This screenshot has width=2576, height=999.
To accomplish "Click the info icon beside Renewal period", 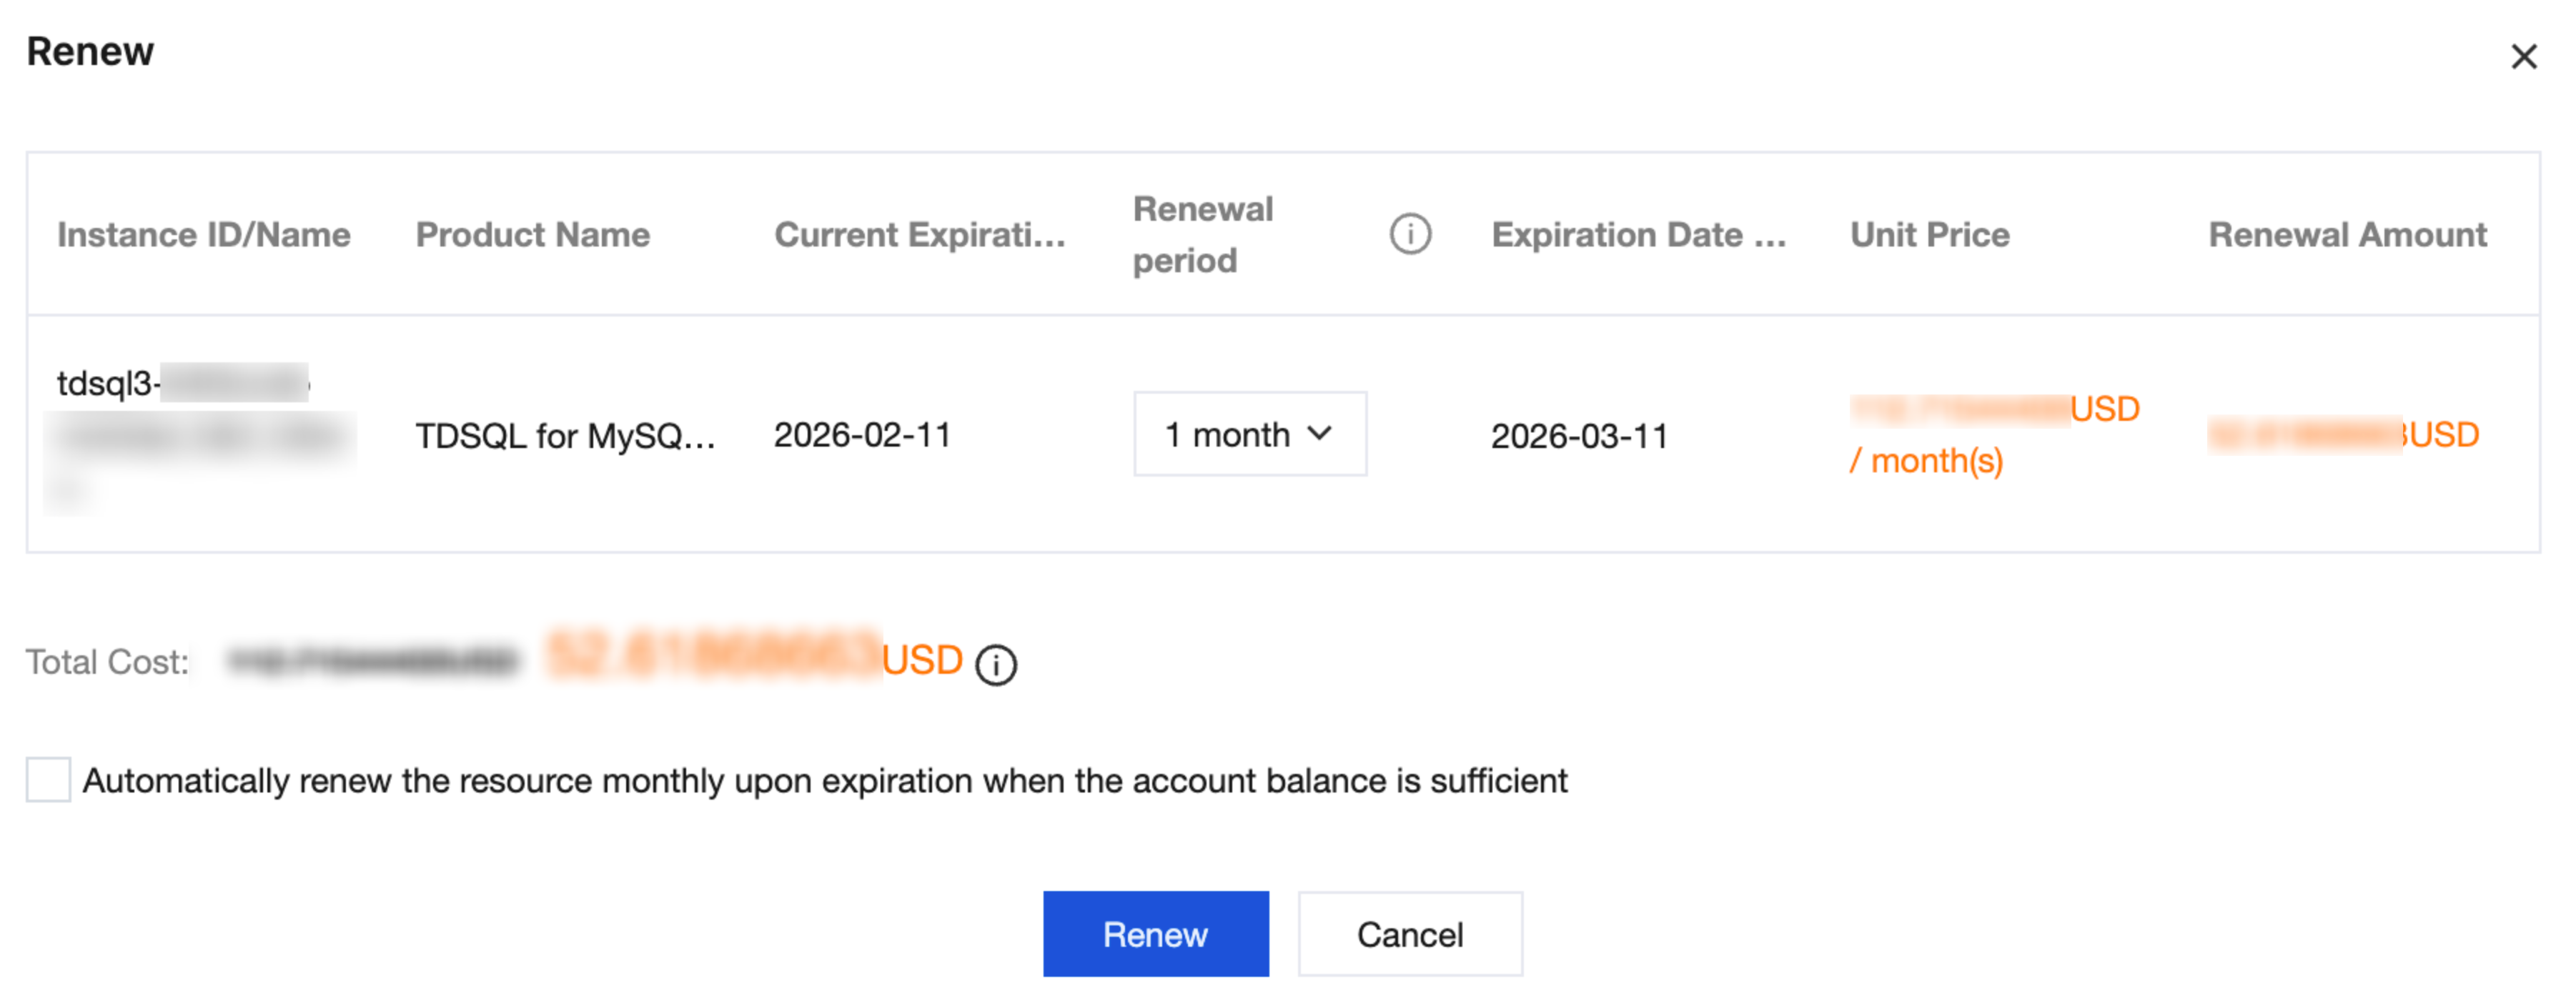I will click(x=1410, y=235).
